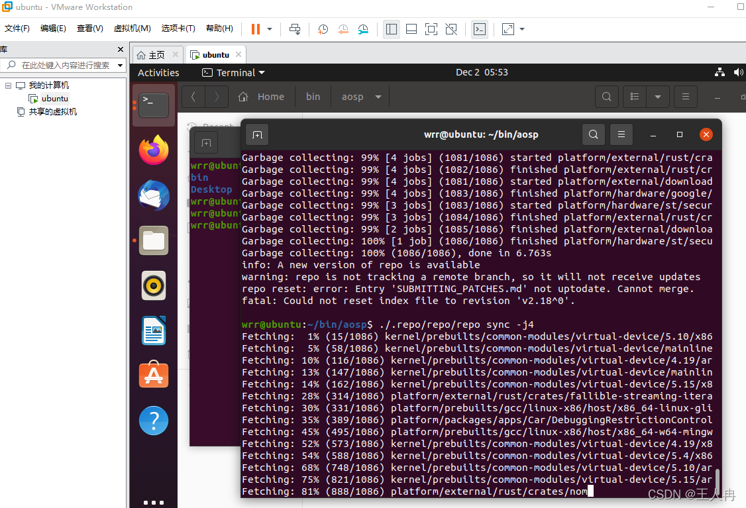The height and width of the screenshot is (508, 746).
Task: Launch Thunderbird Mail from the dock
Action: click(x=154, y=195)
